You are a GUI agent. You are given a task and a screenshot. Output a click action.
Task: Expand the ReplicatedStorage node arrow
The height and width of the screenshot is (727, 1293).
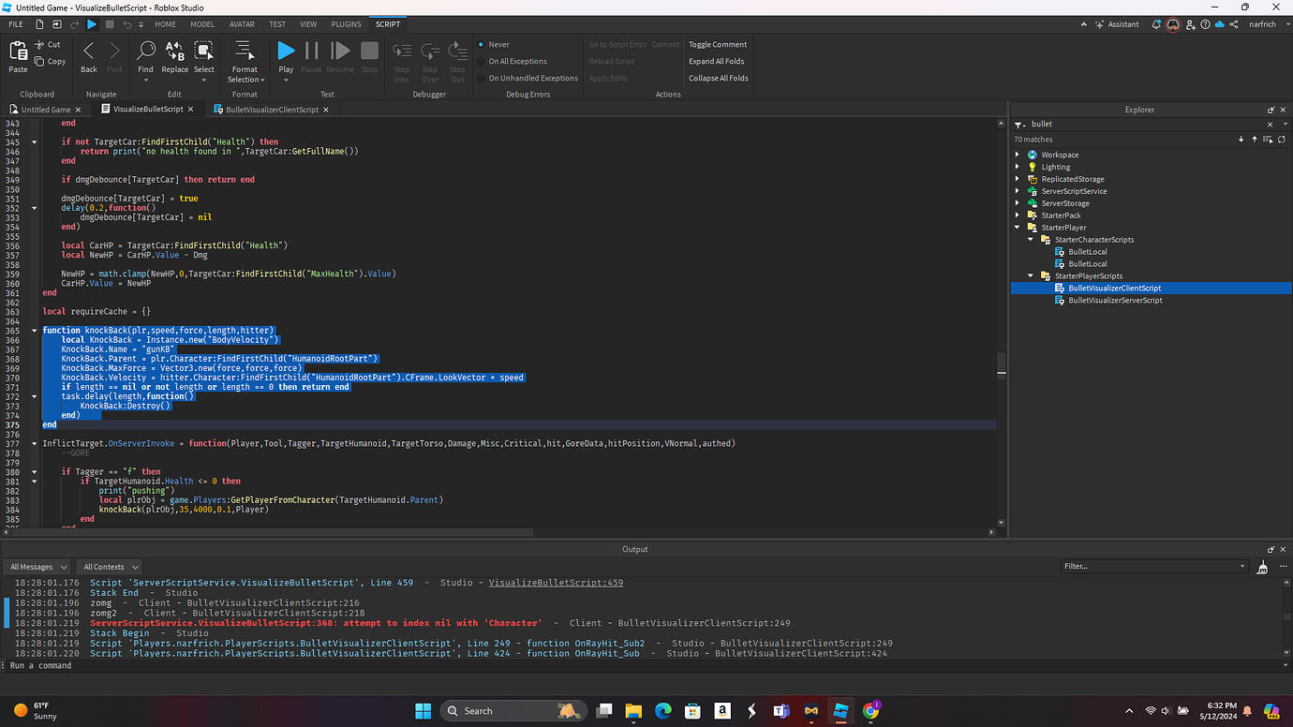[1018, 179]
